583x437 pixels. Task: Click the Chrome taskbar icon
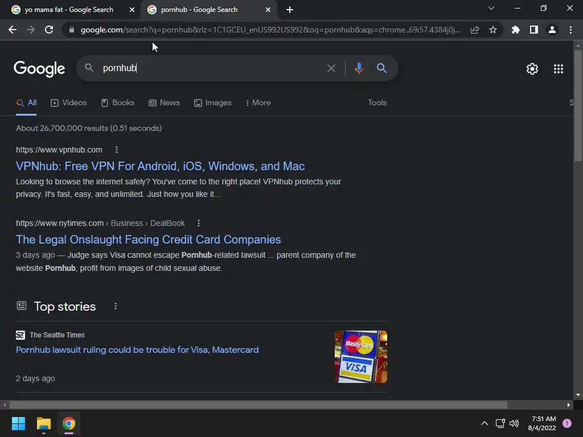pos(69,423)
